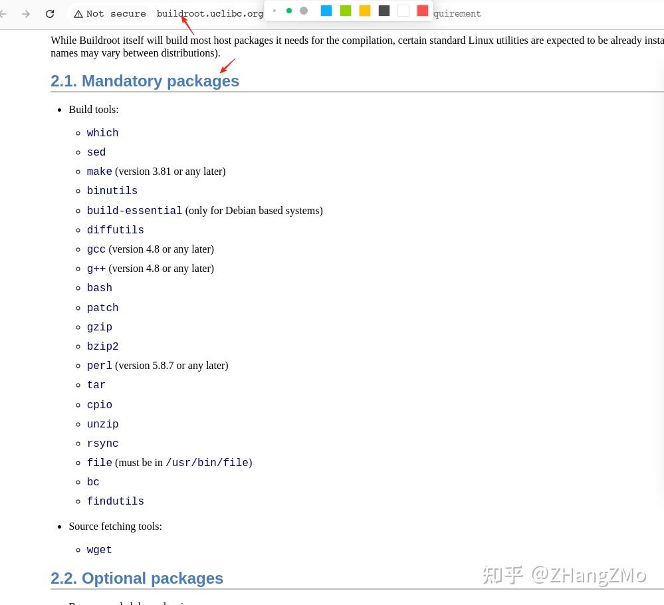Screen dimensions: 664x605
Task: Click the 'gcc' package name
Action: (x=96, y=249)
